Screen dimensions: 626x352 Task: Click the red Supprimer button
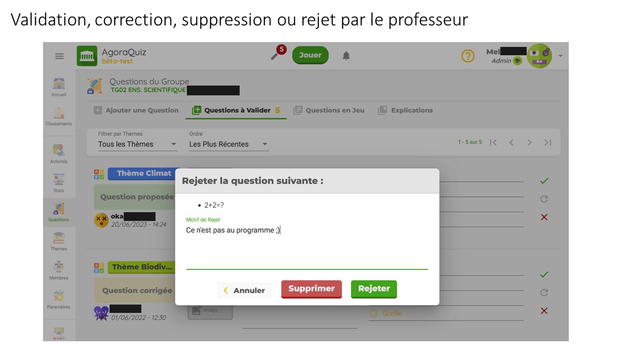point(311,289)
